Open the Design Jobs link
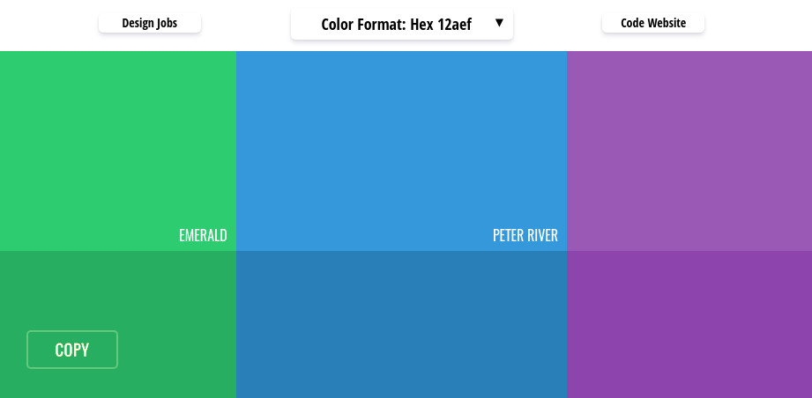812x398 pixels. point(150,24)
